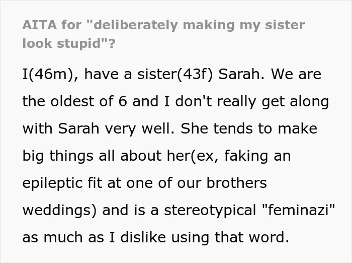Click the text 'sister(43f)' in the post

[x=175, y=74]
